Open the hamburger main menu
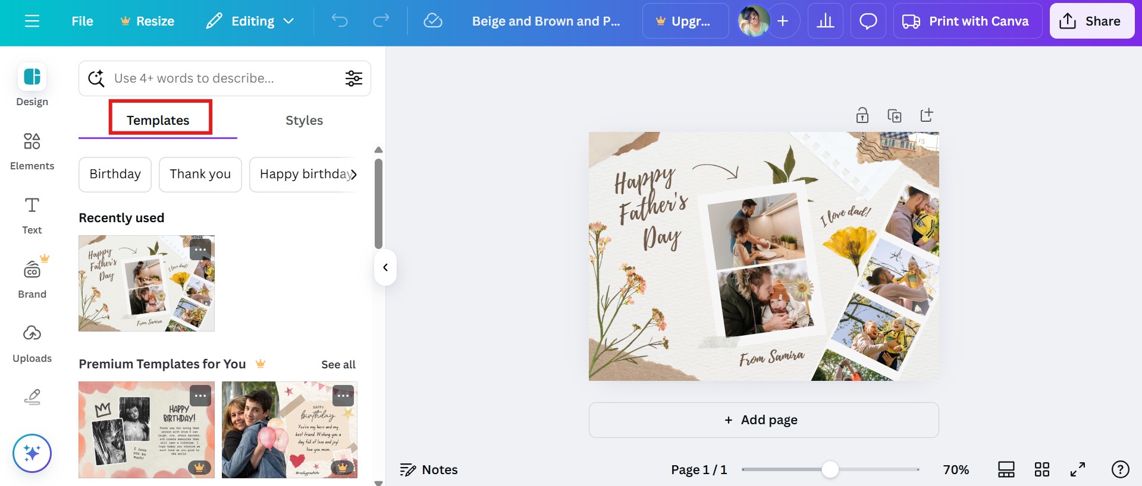The width and height of the screenshot is (1142, 486). (32, 21)
